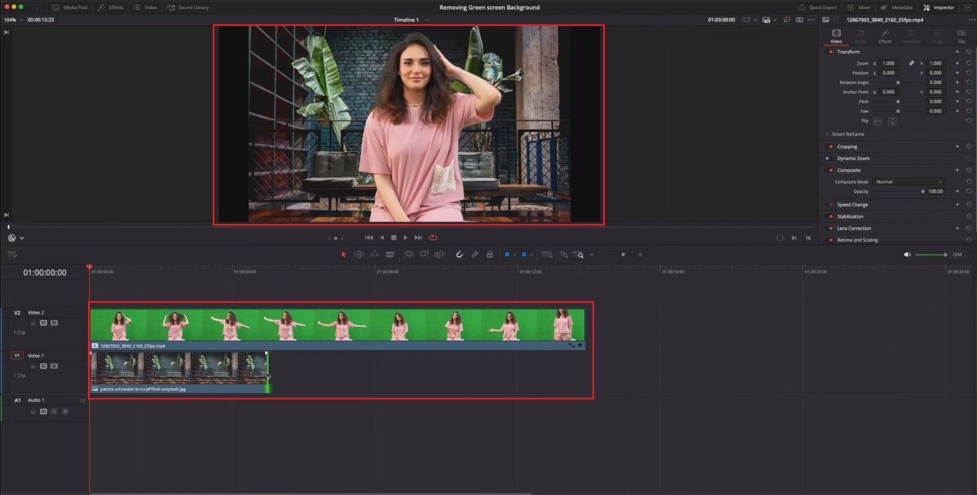Click the Quick Export button

click(x=817, y=7)
